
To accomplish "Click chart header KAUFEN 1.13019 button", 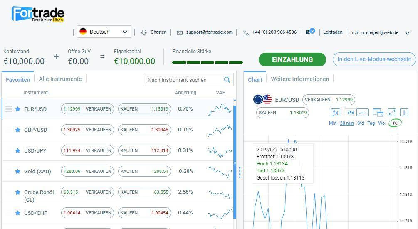I will tap(282, 113).
